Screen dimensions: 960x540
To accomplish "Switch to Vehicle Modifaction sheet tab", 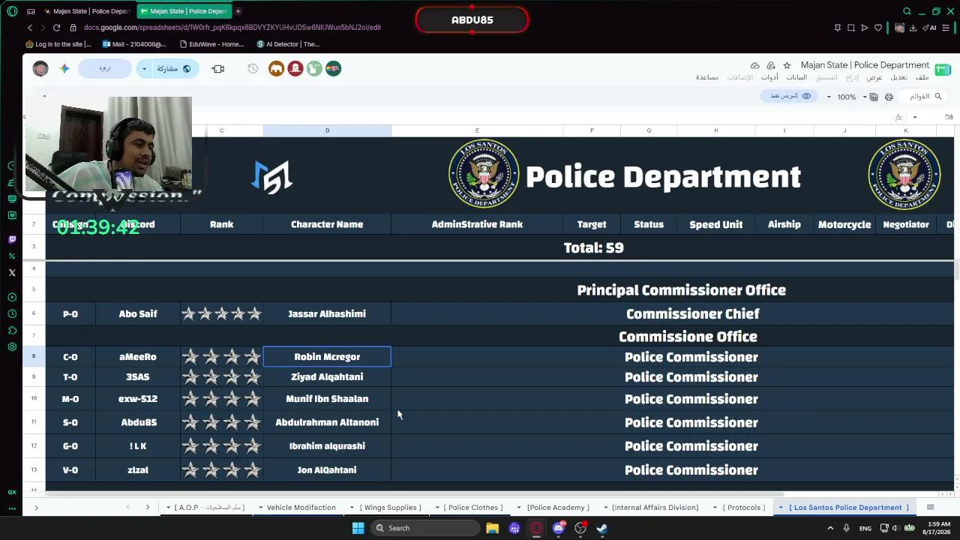I will coord(301,508).
